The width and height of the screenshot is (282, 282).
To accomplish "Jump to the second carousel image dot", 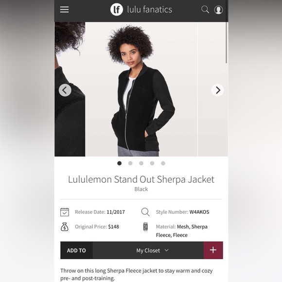I will pos(130,163).
